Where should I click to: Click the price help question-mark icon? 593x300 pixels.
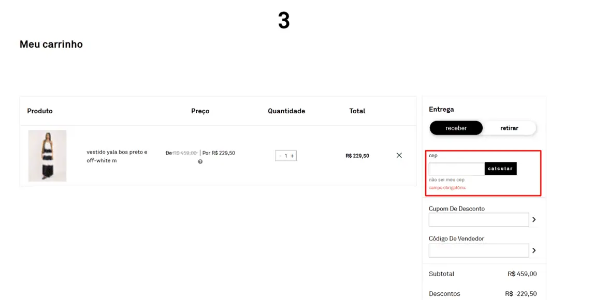(x=200, y=162)
